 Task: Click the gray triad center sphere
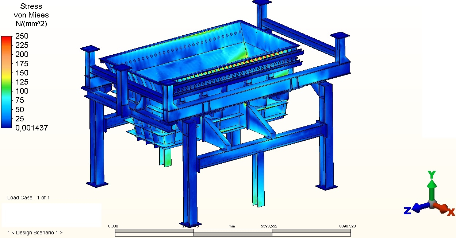tap(432, 204)
